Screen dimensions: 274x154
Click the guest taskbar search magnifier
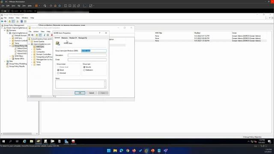coord(10,141)
